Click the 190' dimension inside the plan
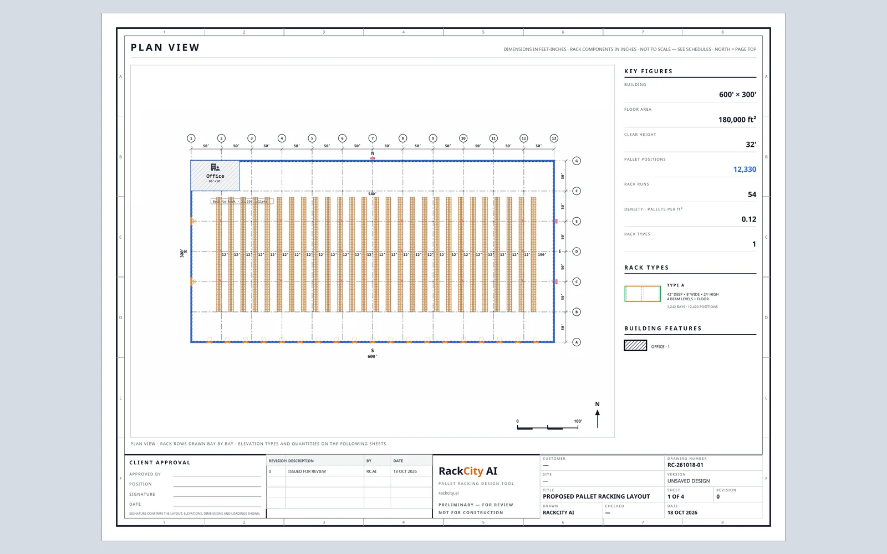 pos(542,255)
